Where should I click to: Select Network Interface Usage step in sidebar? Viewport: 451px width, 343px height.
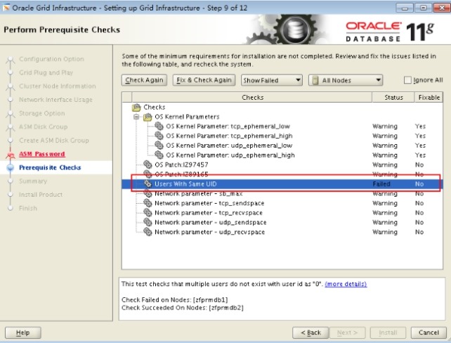point(55,100)
